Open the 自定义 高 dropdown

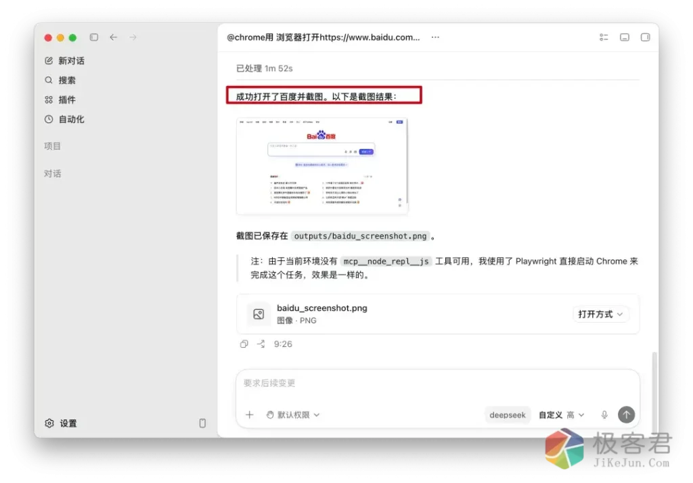pos(561,415)
